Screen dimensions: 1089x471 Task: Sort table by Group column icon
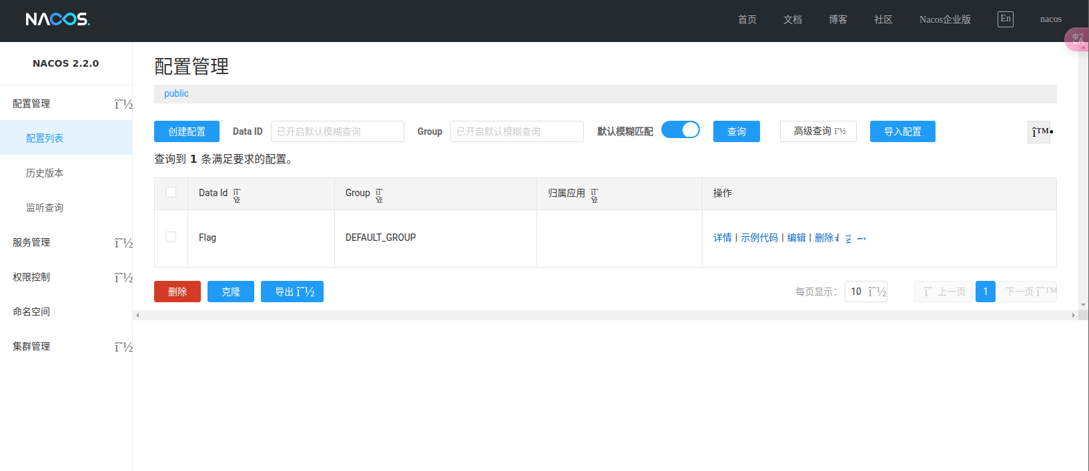point(379,195)
